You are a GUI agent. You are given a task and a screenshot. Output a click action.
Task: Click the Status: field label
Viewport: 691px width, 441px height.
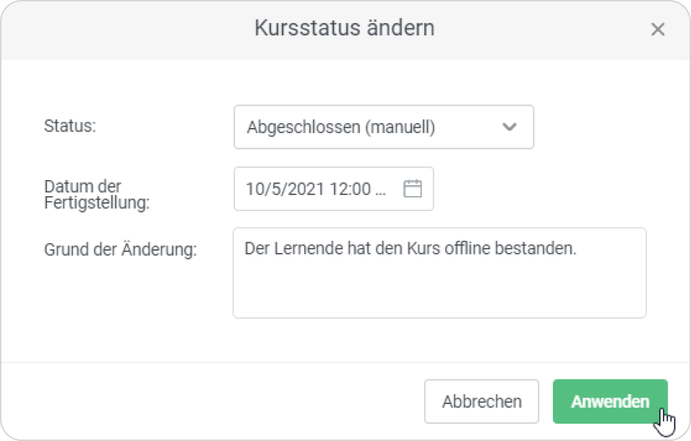tap(70, 125)
